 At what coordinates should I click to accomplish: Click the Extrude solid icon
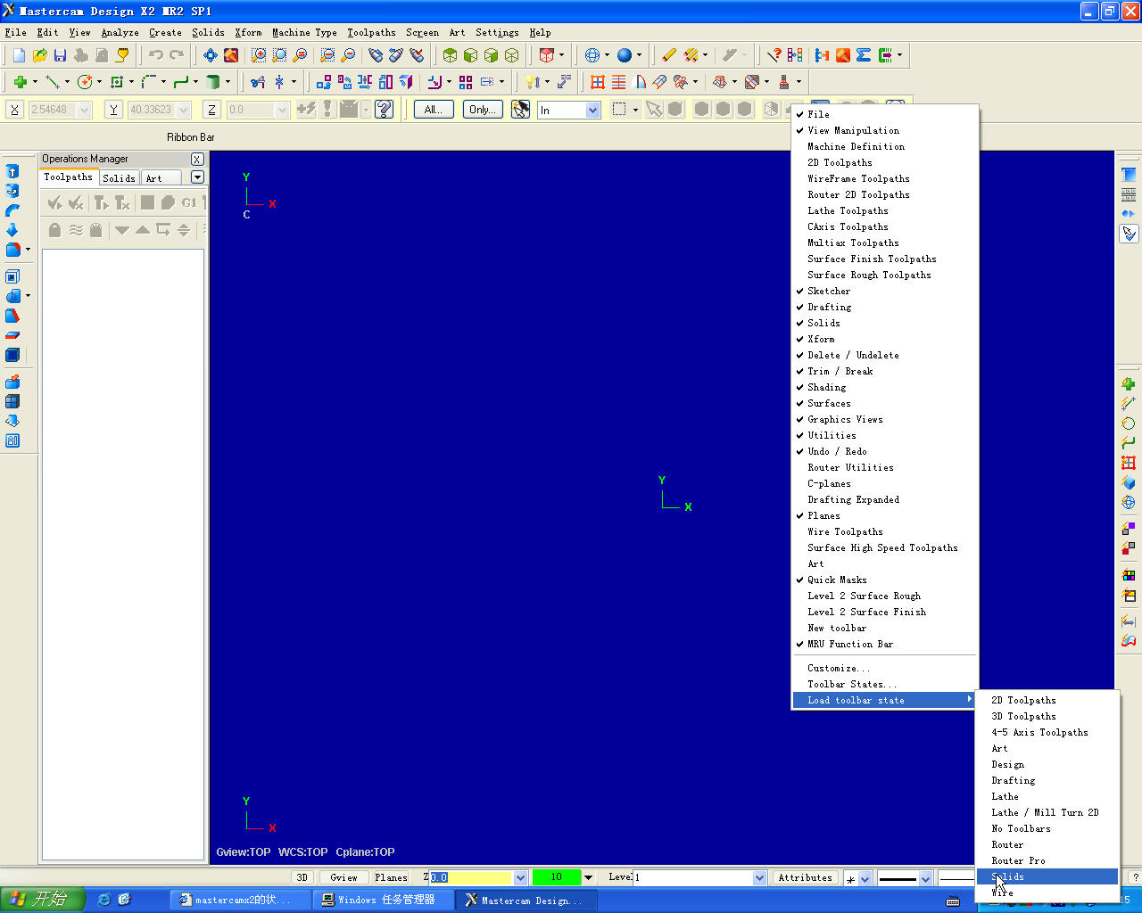[12, 171]
